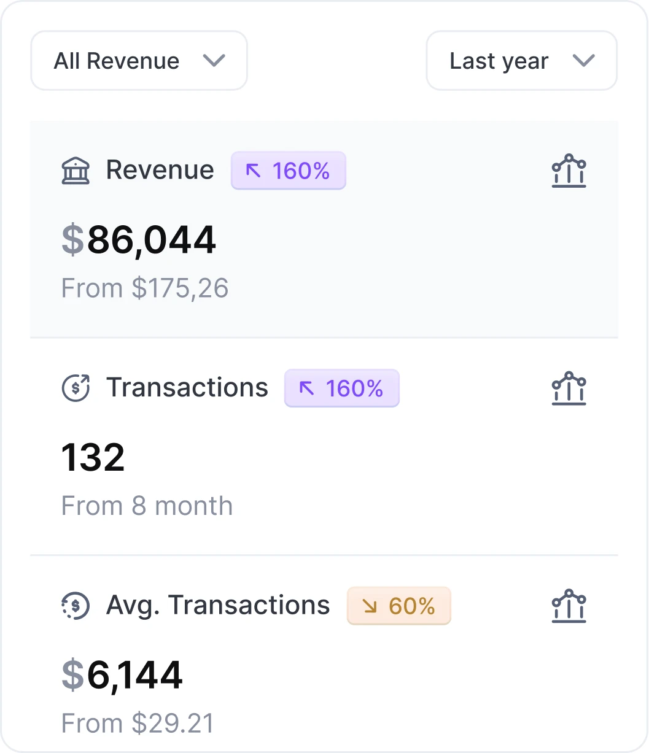This screenshot has height=753, width=649.
Task: Click the upward arrow inside the Revenue badge
Action: point(254,171)
